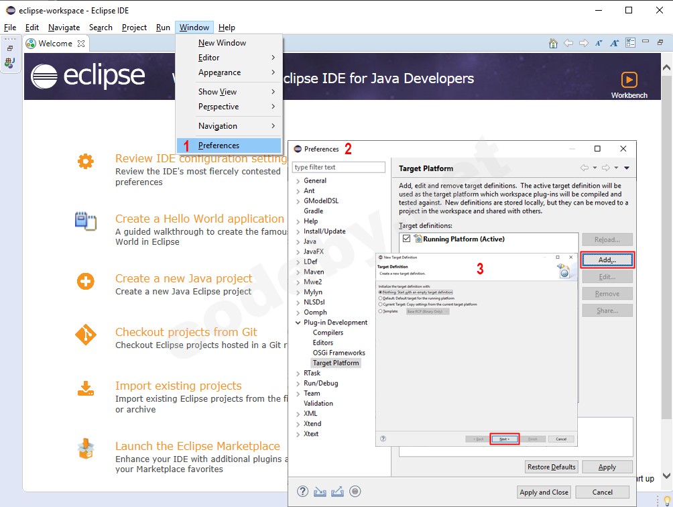673x507 pixels.
Task: Choose New Window from Window menu
Action: tap(229, 43)
